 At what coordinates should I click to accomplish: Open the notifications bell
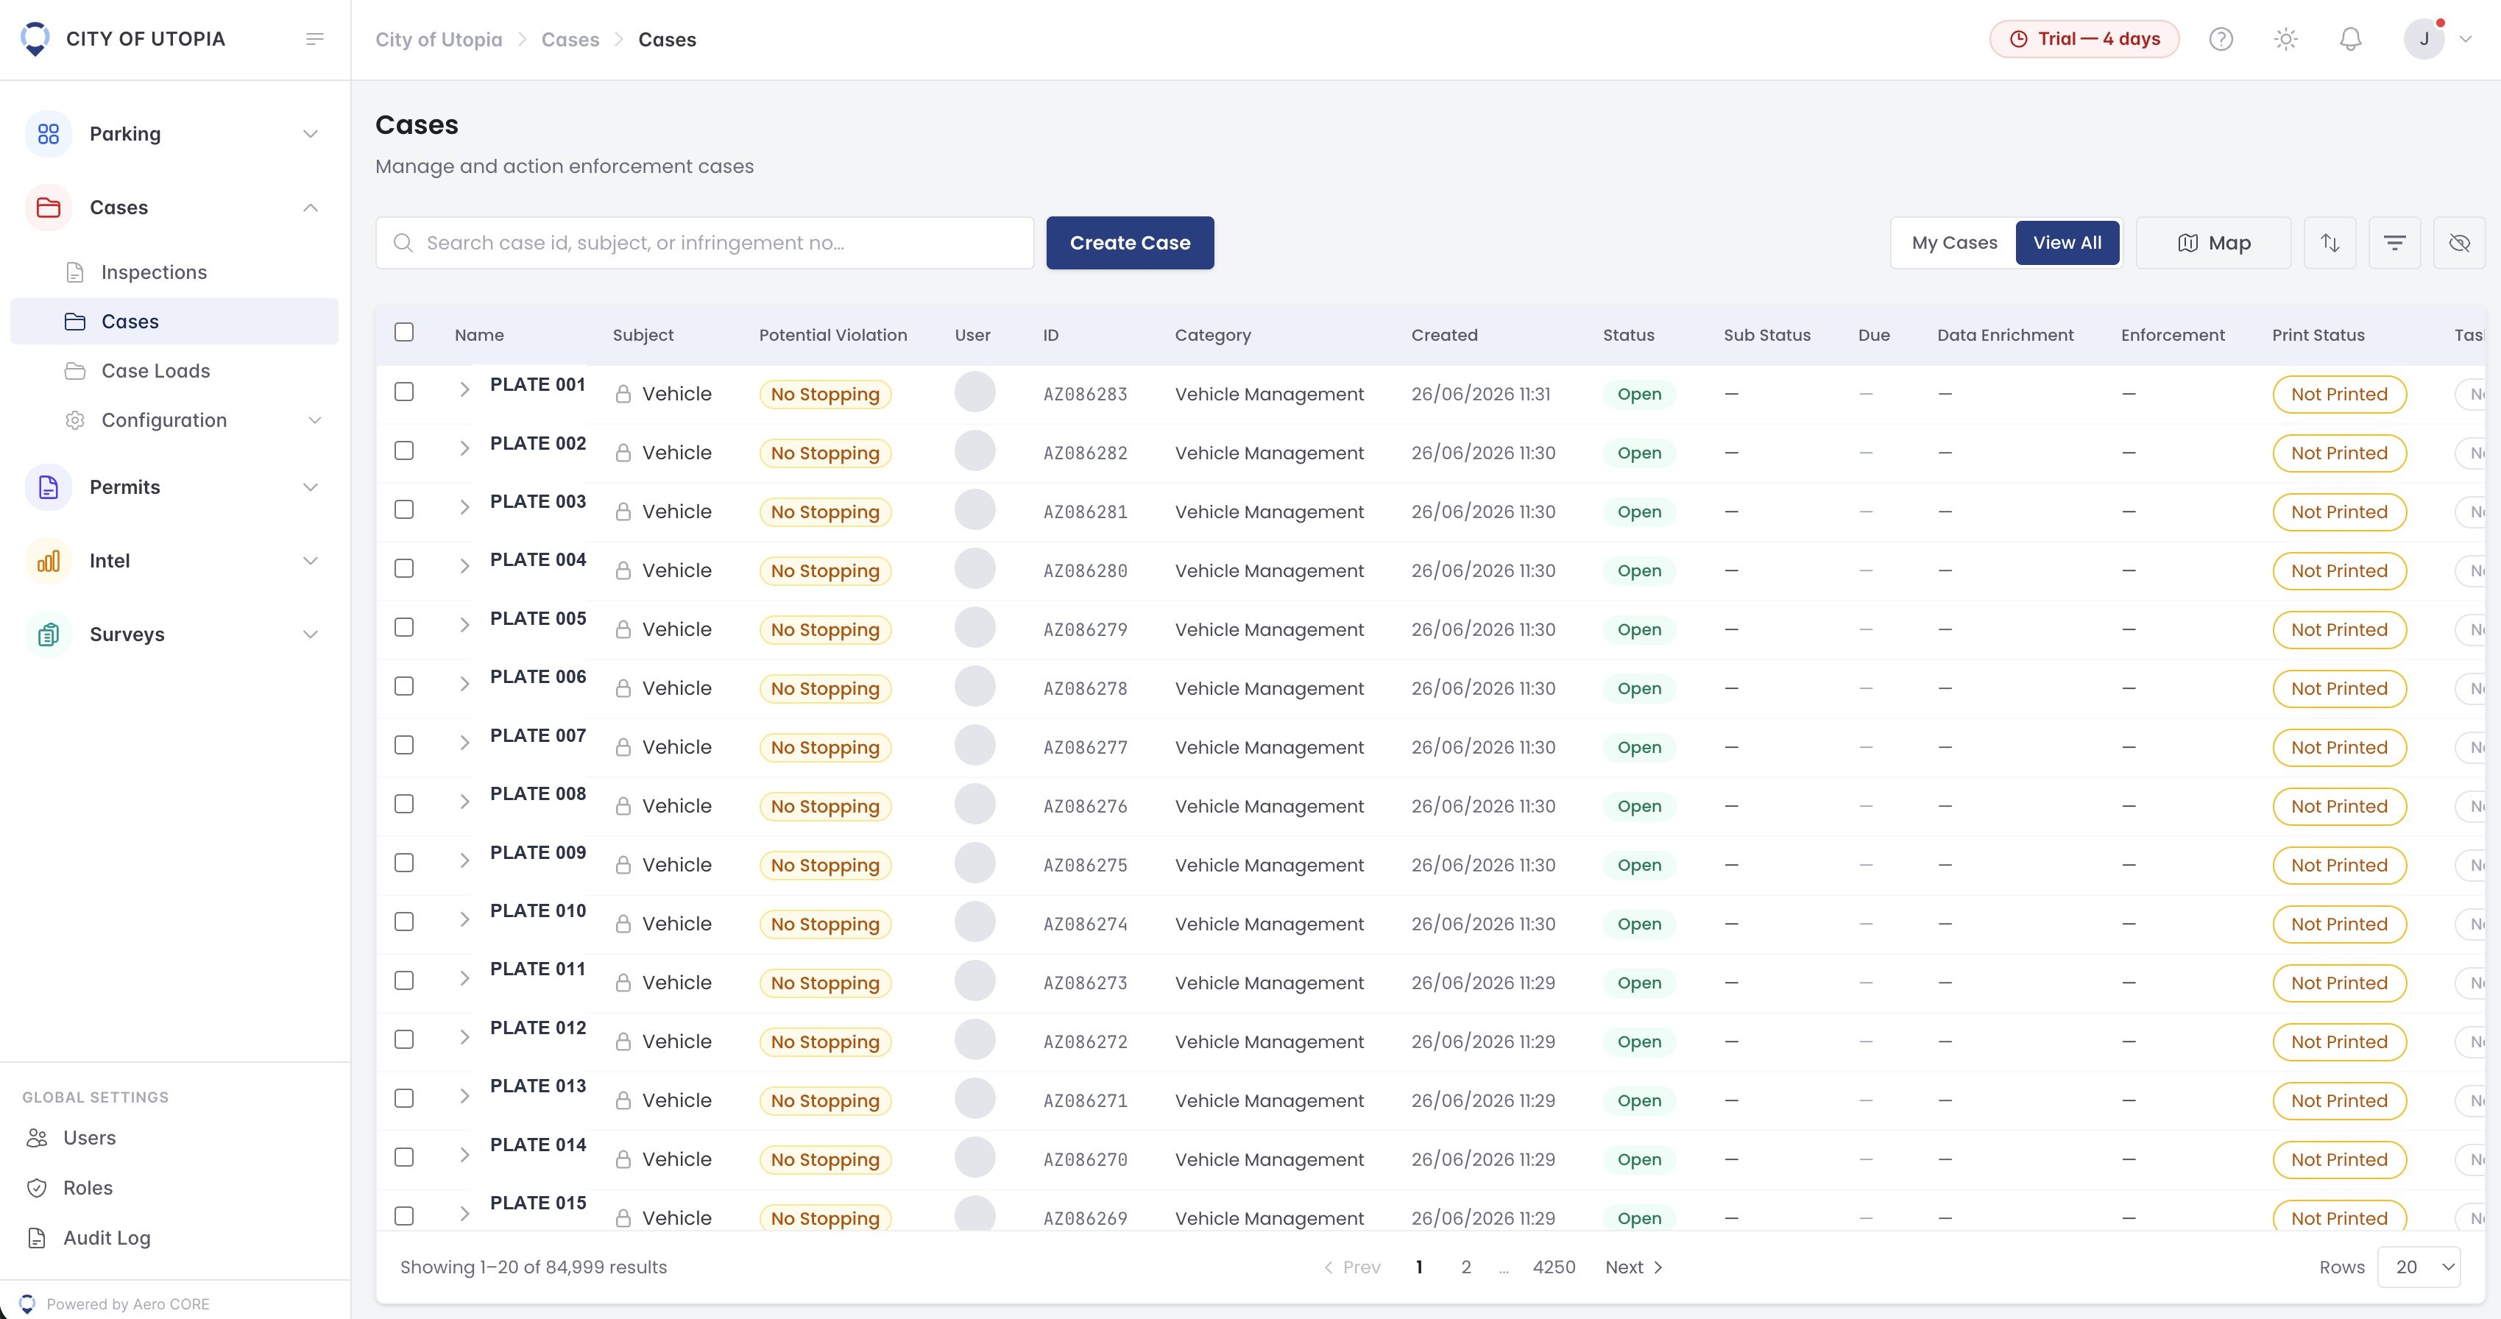pos(2349,39)
